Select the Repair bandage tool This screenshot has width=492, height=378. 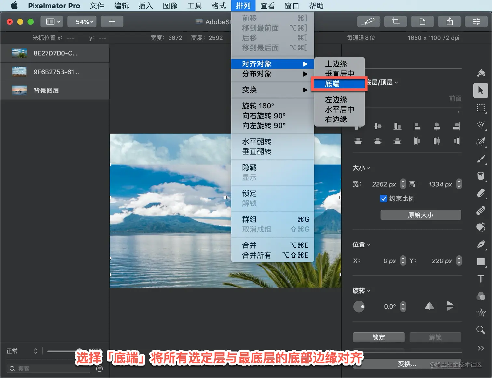(x=481, y=210)
